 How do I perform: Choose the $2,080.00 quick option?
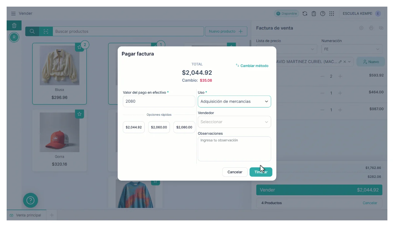pyautogui.click(x=184, y=127)
